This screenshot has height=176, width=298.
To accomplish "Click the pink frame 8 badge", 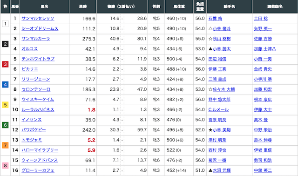I will tap(5, 166).
